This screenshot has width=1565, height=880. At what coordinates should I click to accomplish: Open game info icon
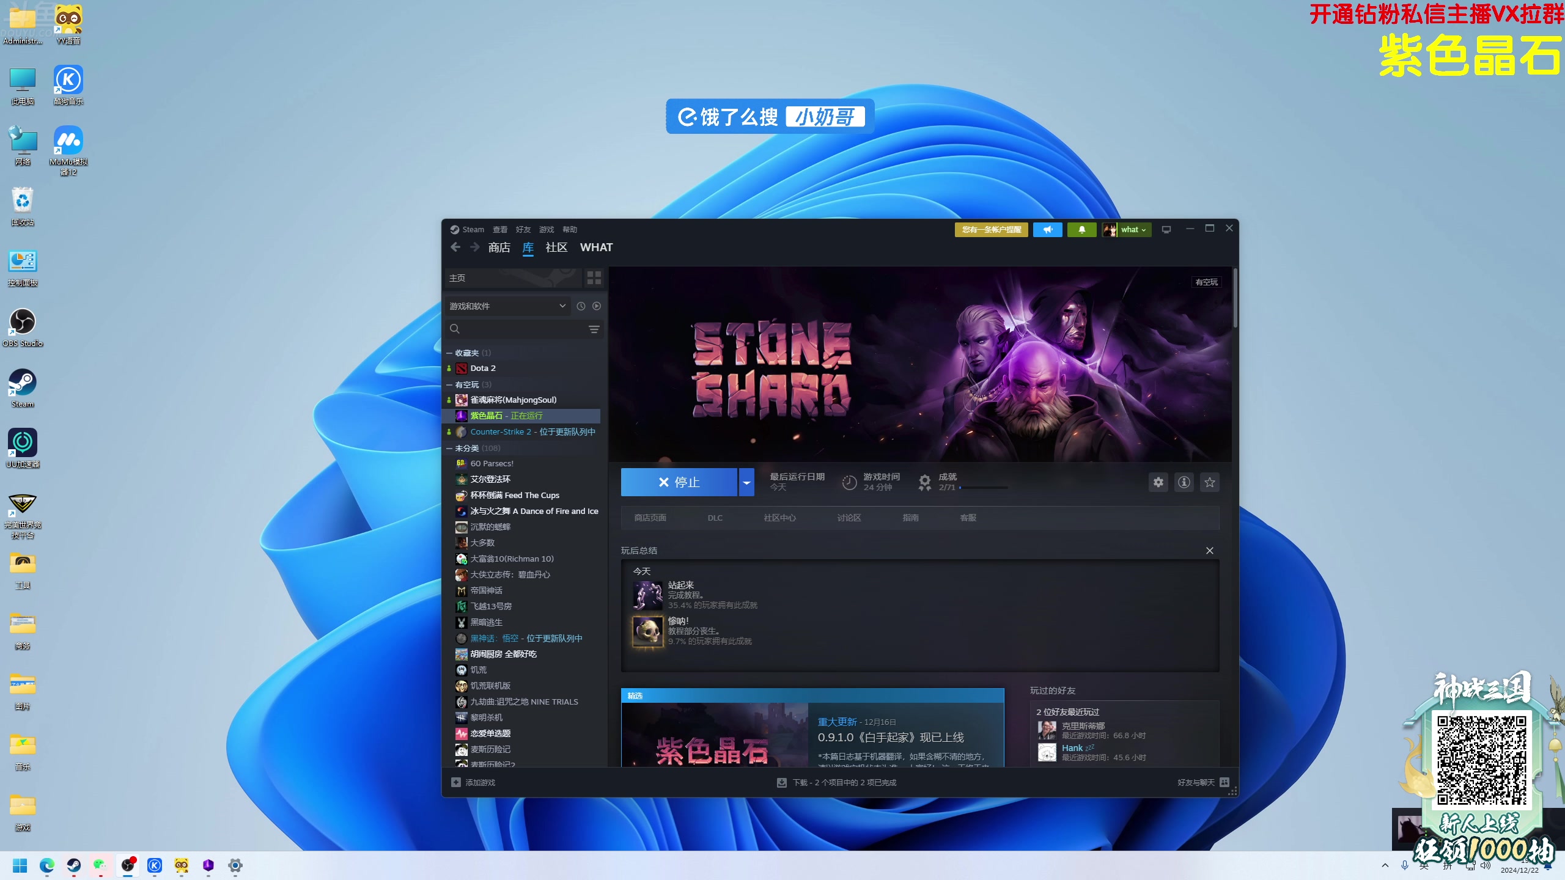[1184, 482]
